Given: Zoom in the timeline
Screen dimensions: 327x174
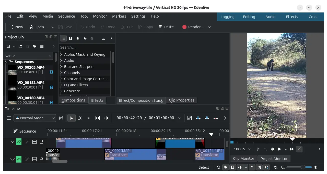Looking at the screenshot, I should pos(316,167).
